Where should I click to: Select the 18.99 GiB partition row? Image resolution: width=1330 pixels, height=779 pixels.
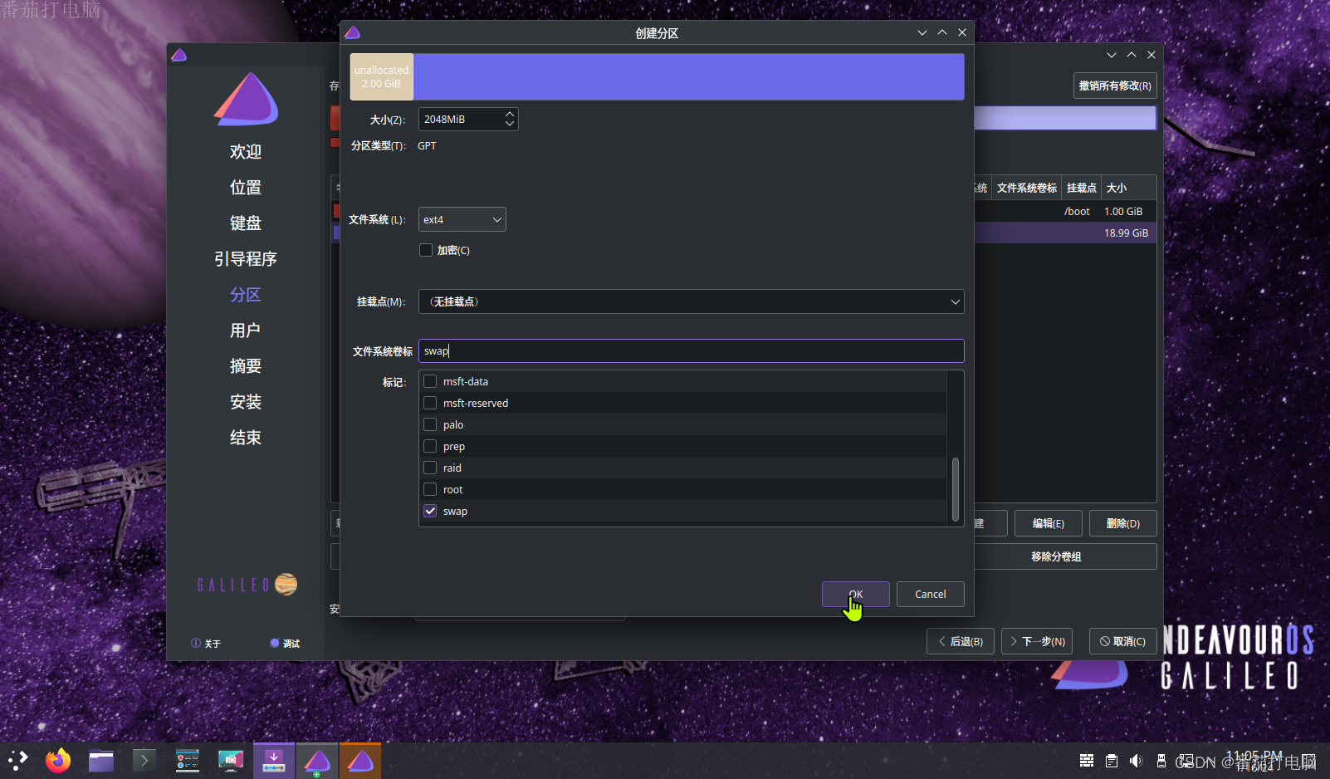tap(1065, 233)
